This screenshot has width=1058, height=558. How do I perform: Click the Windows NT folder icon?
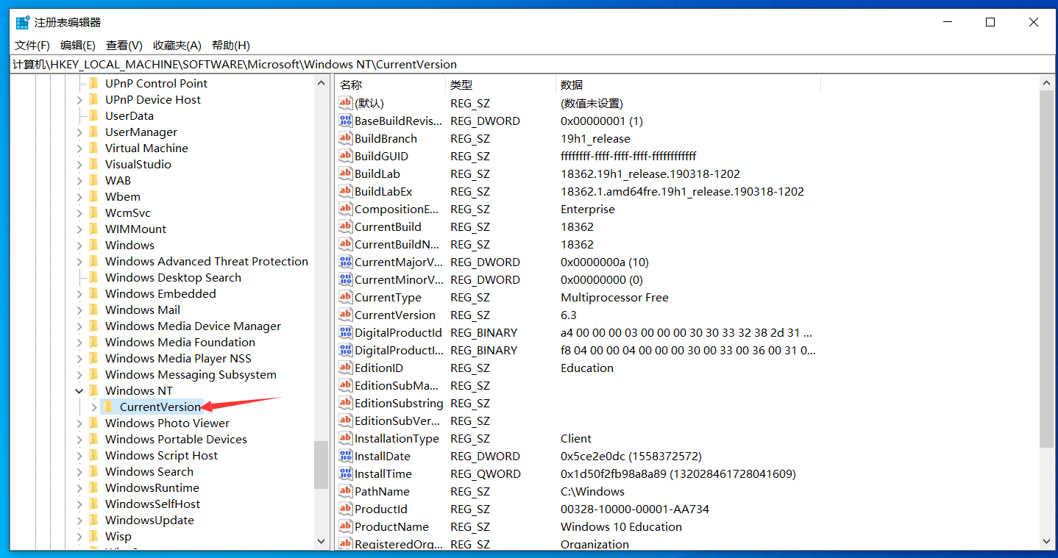pos(93,390)
